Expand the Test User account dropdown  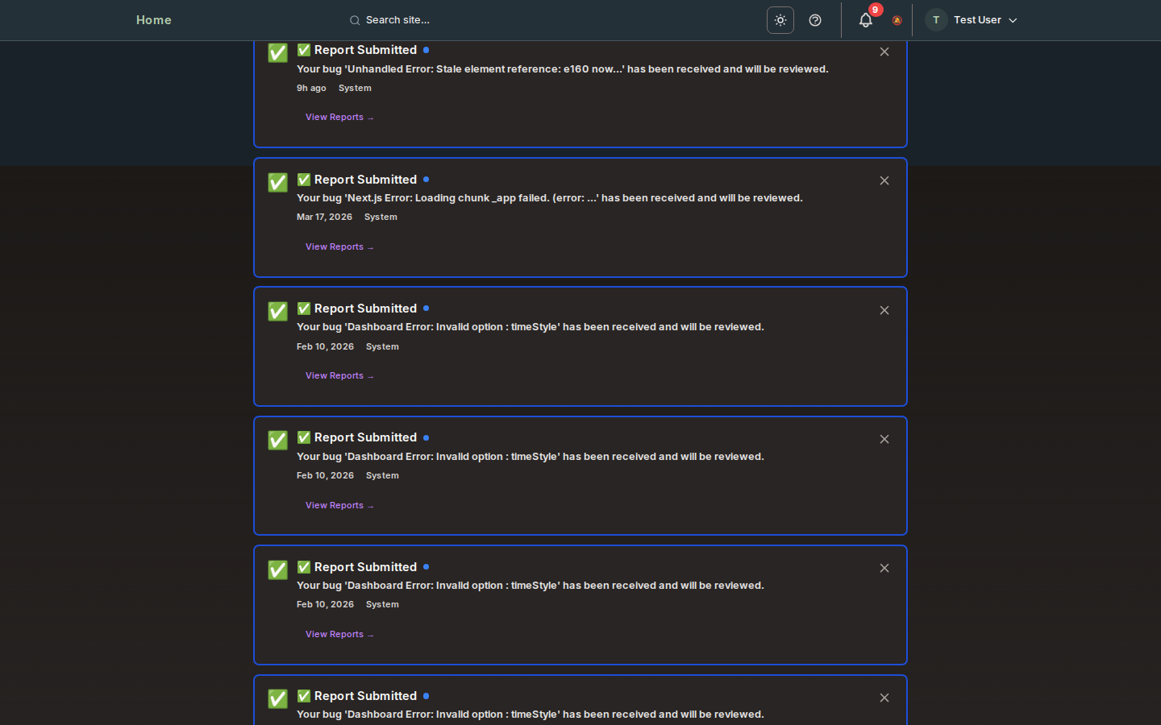(1013, 20)
